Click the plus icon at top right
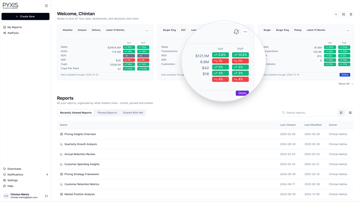 [336, 14]
